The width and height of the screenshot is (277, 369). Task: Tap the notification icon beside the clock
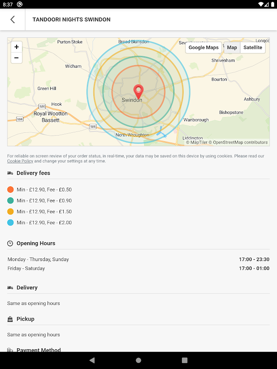click(20, 5)
